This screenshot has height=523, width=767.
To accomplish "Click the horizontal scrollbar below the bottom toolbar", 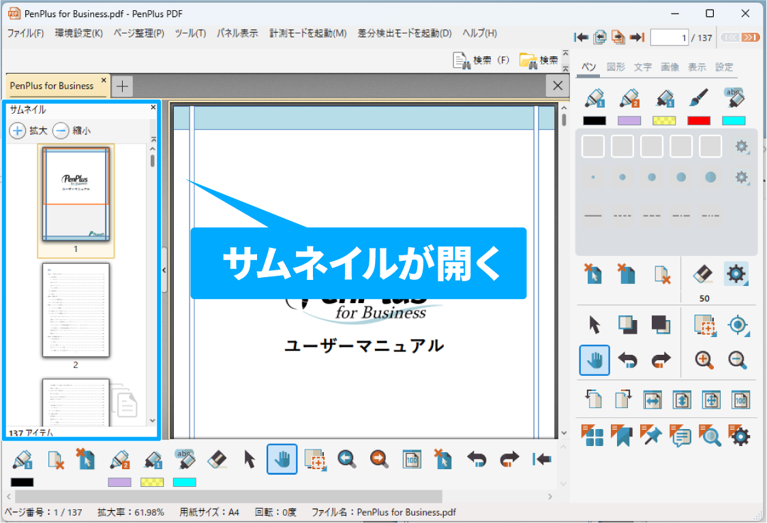I will (228, 496).
